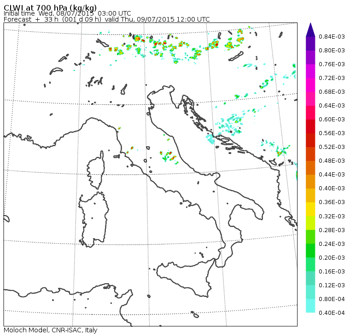Click the 0.24E-03 legend label

tap(332, 244)
